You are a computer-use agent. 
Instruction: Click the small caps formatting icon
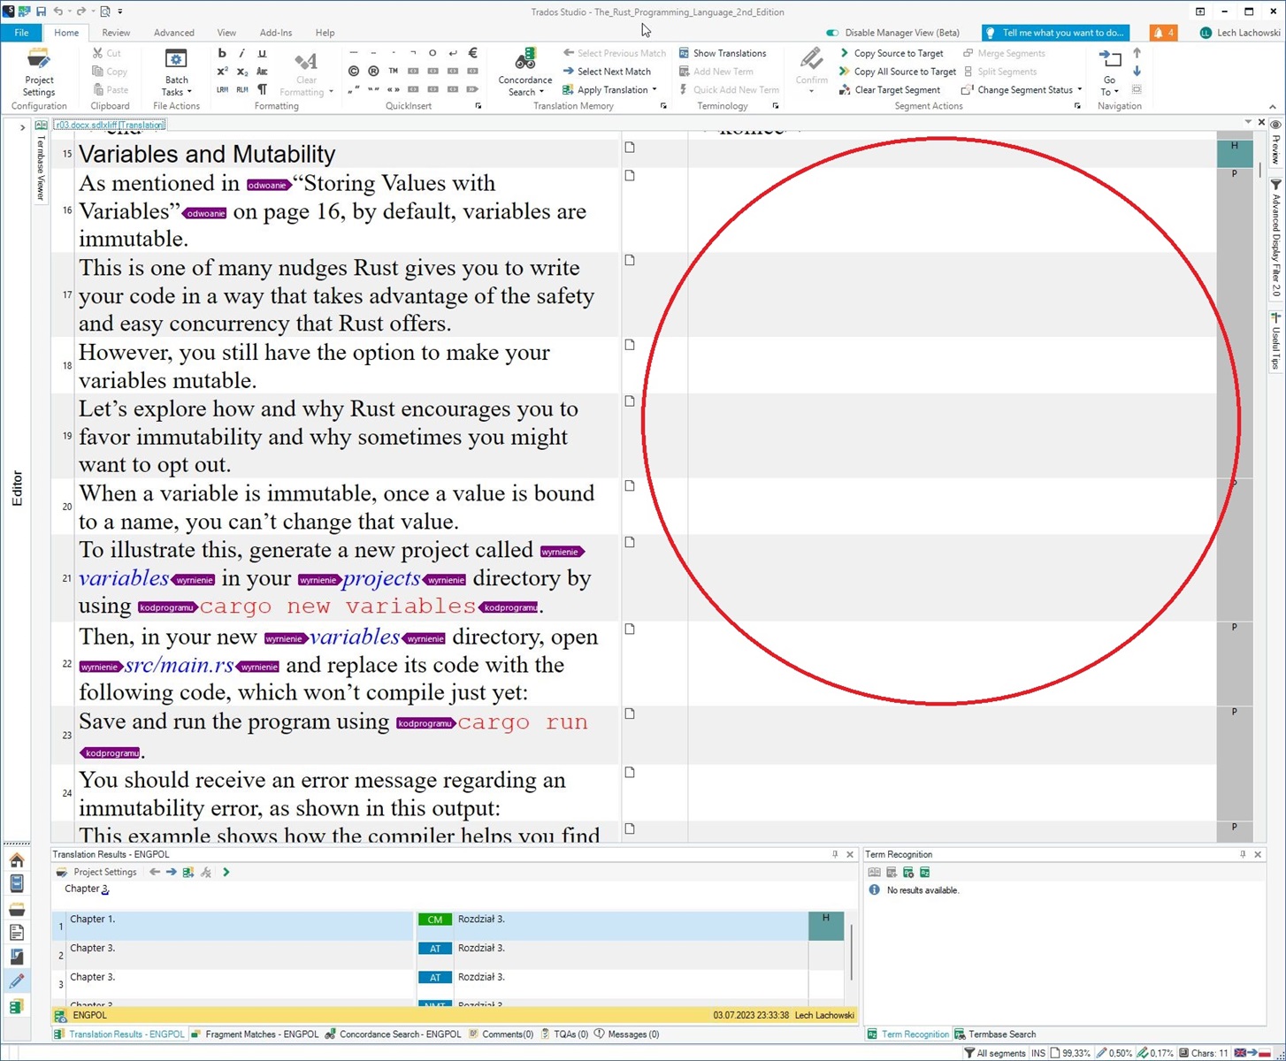click(x=262, y=72)
